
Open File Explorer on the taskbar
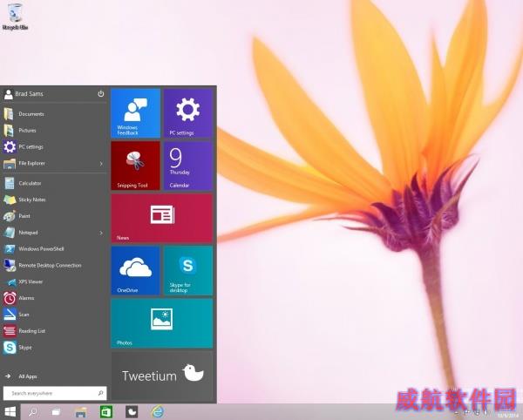(x=81, y=412)
